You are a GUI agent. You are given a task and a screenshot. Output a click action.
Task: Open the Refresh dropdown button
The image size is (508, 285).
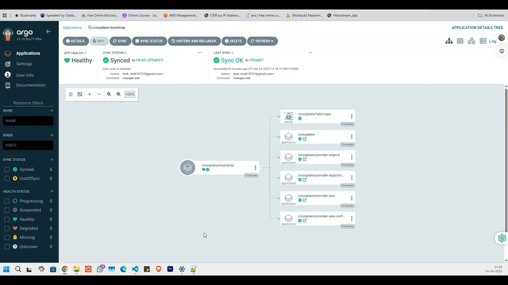pyautogui.click(x=262, y=41)
